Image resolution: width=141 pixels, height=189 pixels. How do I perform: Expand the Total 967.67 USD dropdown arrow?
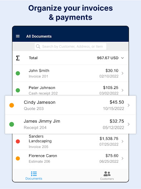123,58
